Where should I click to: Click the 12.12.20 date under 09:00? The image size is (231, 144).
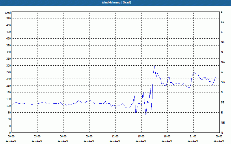pyautogui.click(x=89, y=141)
